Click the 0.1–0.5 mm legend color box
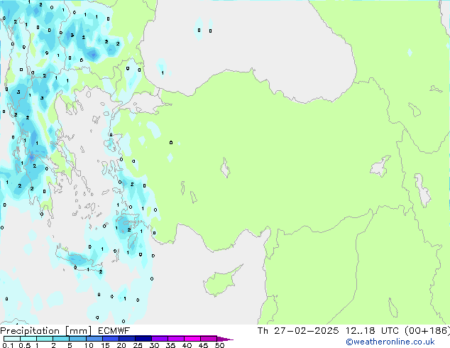450x348 pixels. 12,339
